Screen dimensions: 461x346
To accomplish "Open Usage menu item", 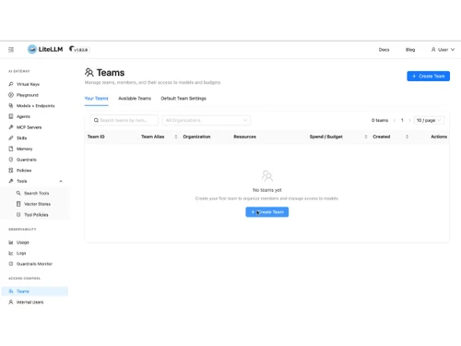I will 34,243.
